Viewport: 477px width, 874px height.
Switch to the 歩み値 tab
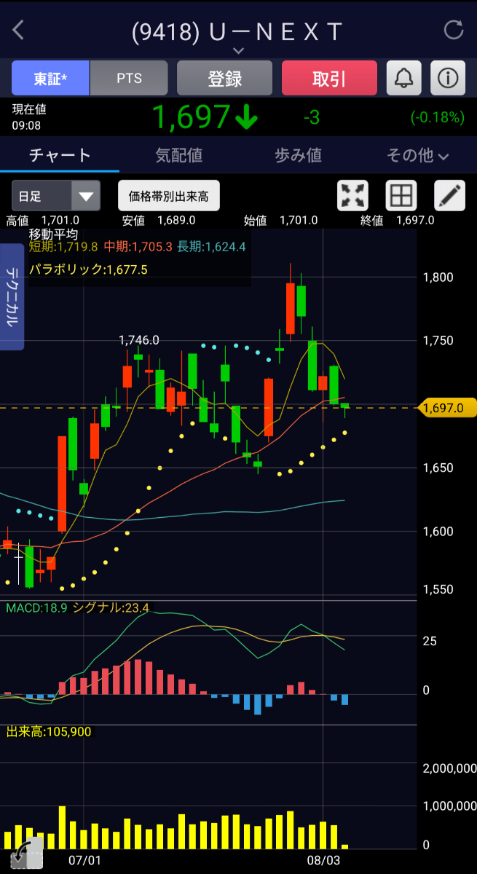click(x=298, y=154)
